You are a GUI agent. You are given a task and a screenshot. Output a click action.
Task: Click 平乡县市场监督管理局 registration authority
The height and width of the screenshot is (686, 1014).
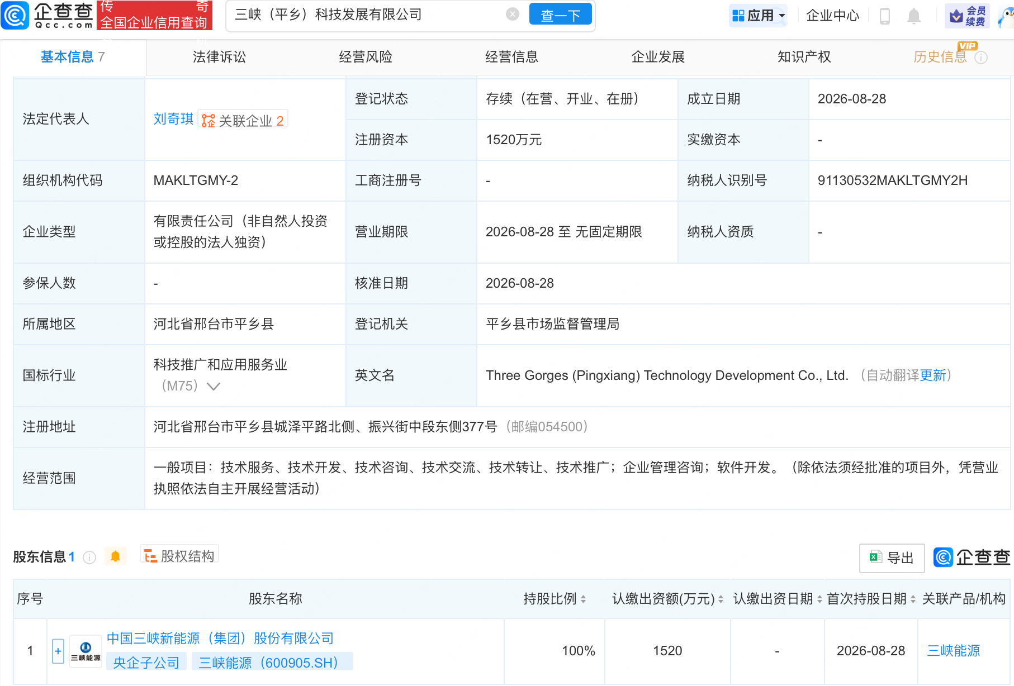(552, 324)
